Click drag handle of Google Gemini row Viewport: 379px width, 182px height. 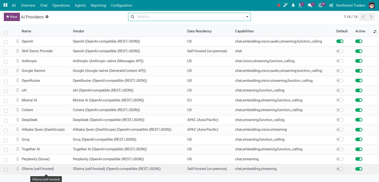point(17,71)
